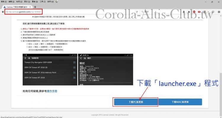The width and height of the screenshot is (222, 118).
Task: Go back to previous page
Action: coord(3,12)
